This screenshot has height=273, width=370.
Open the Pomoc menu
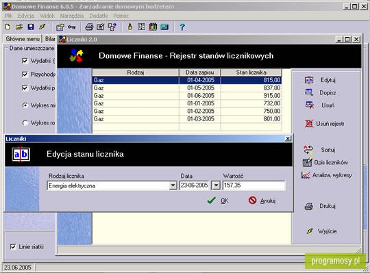point(121,16)
